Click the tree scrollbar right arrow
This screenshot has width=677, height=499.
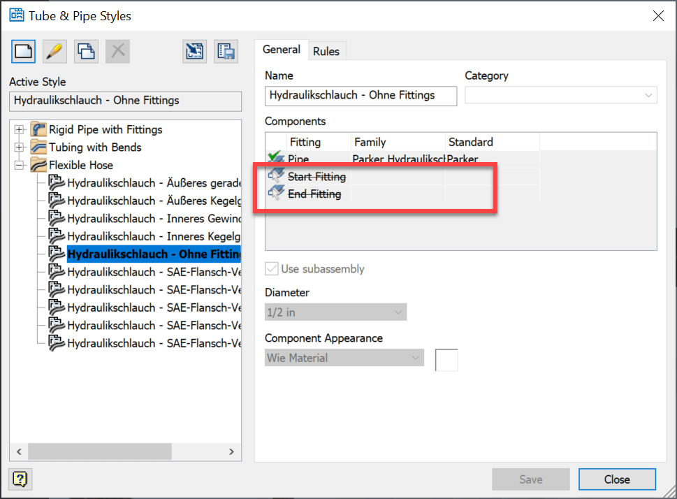click(231, 451)
